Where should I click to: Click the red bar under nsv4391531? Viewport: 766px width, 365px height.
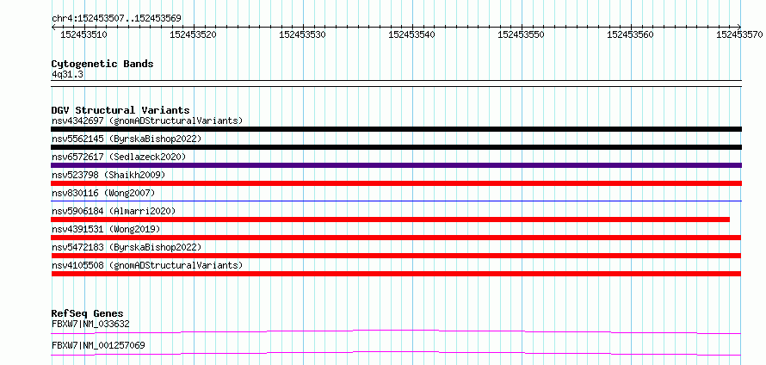[396, 238]
